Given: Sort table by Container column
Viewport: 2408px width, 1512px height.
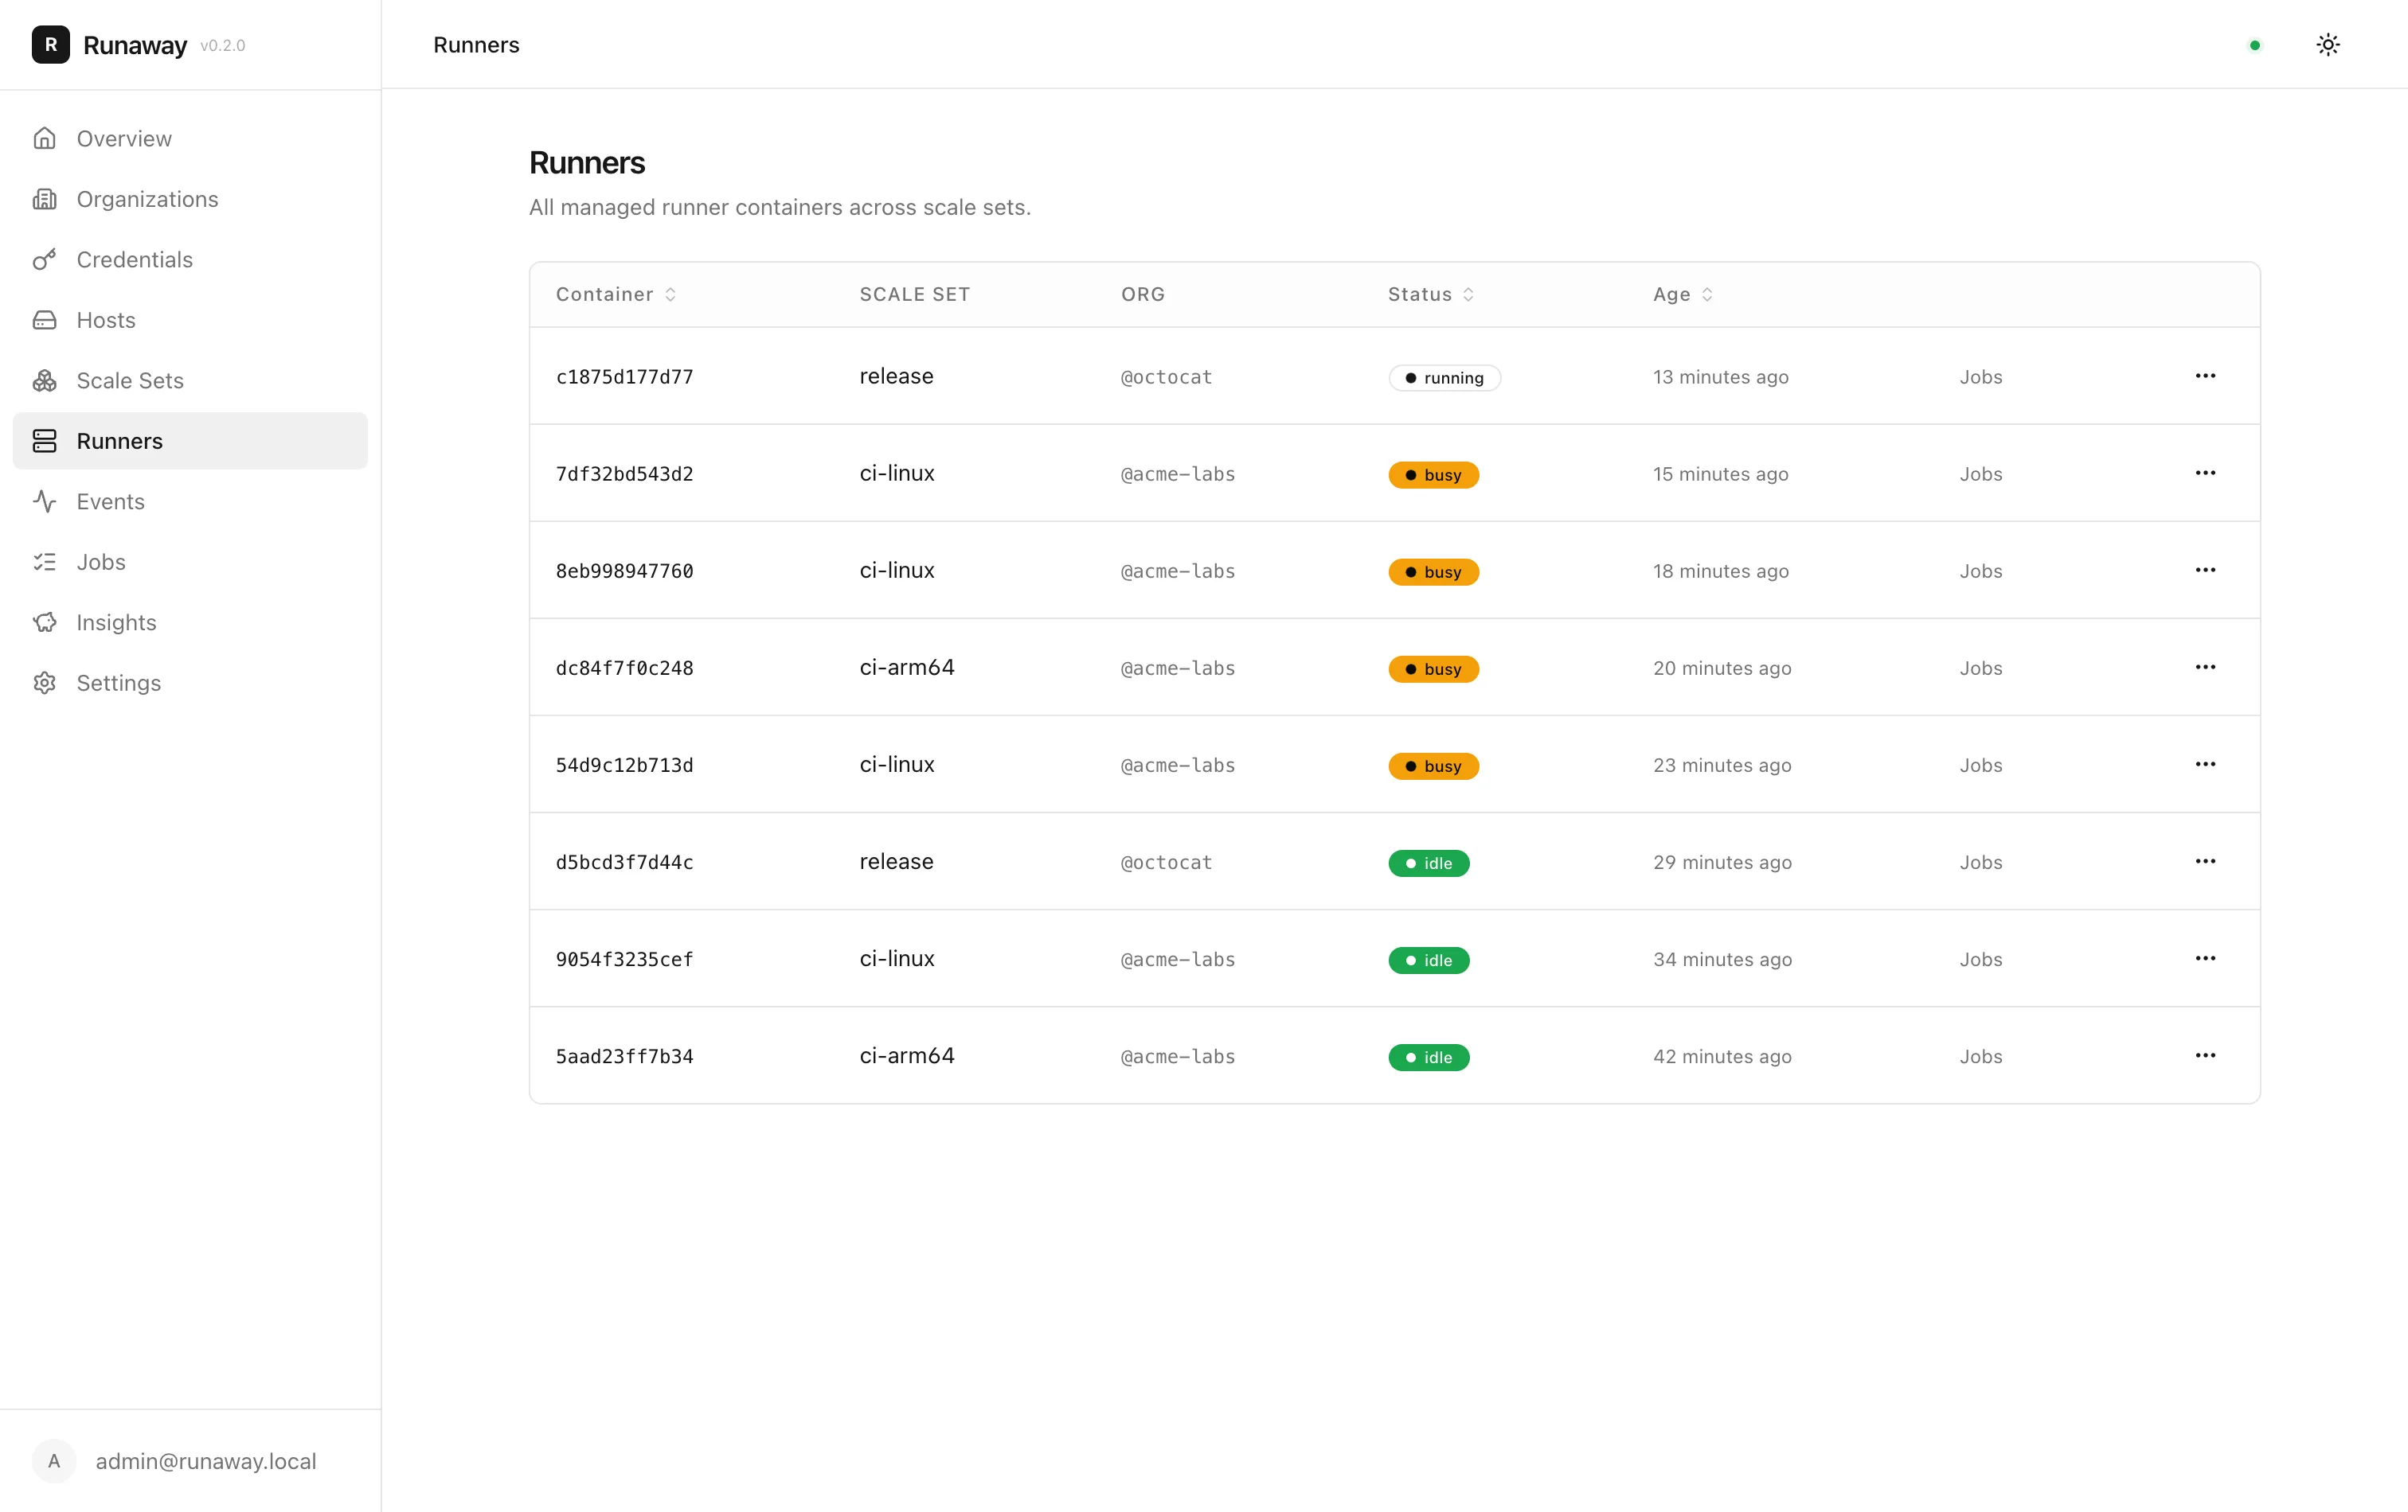Looking at the screenshot, I should [x=616, y=294].
